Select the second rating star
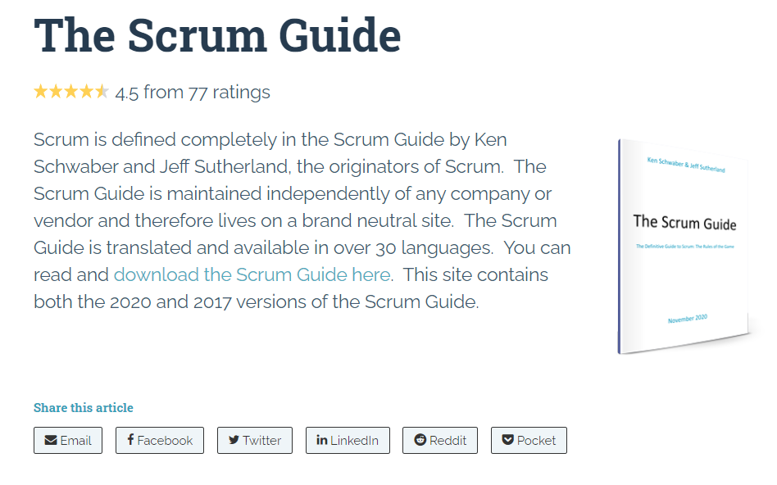 click(56, 91)
